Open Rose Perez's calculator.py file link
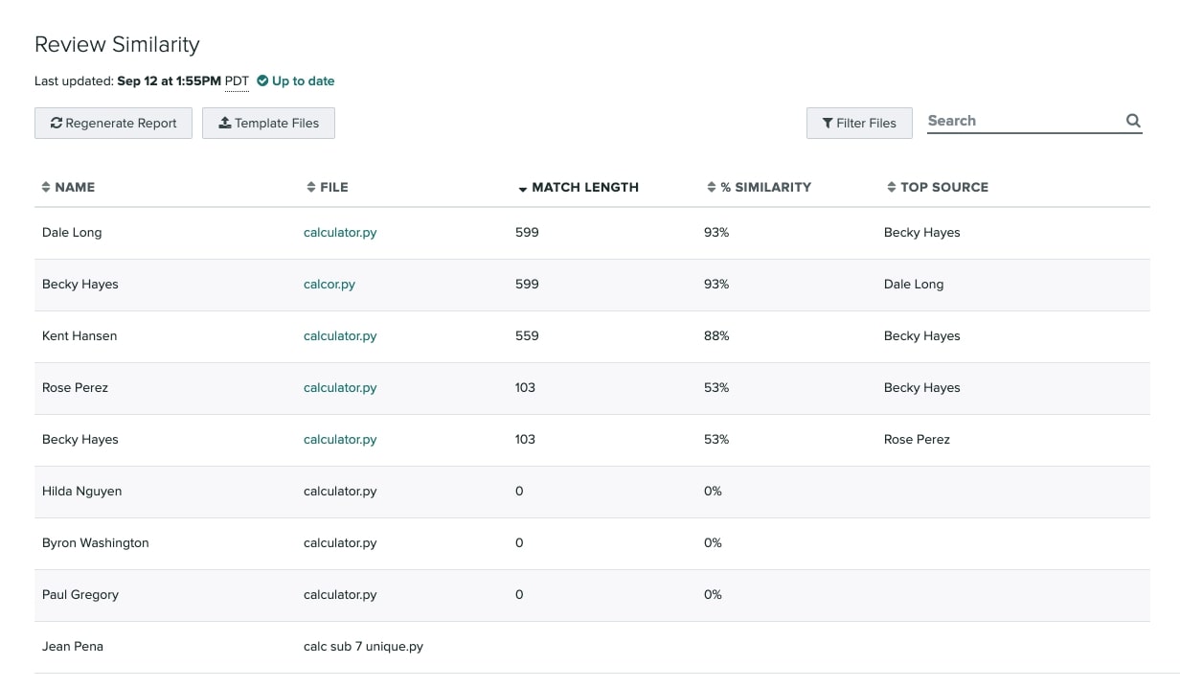Screen dimensions: 1180x688 (340, 388)
